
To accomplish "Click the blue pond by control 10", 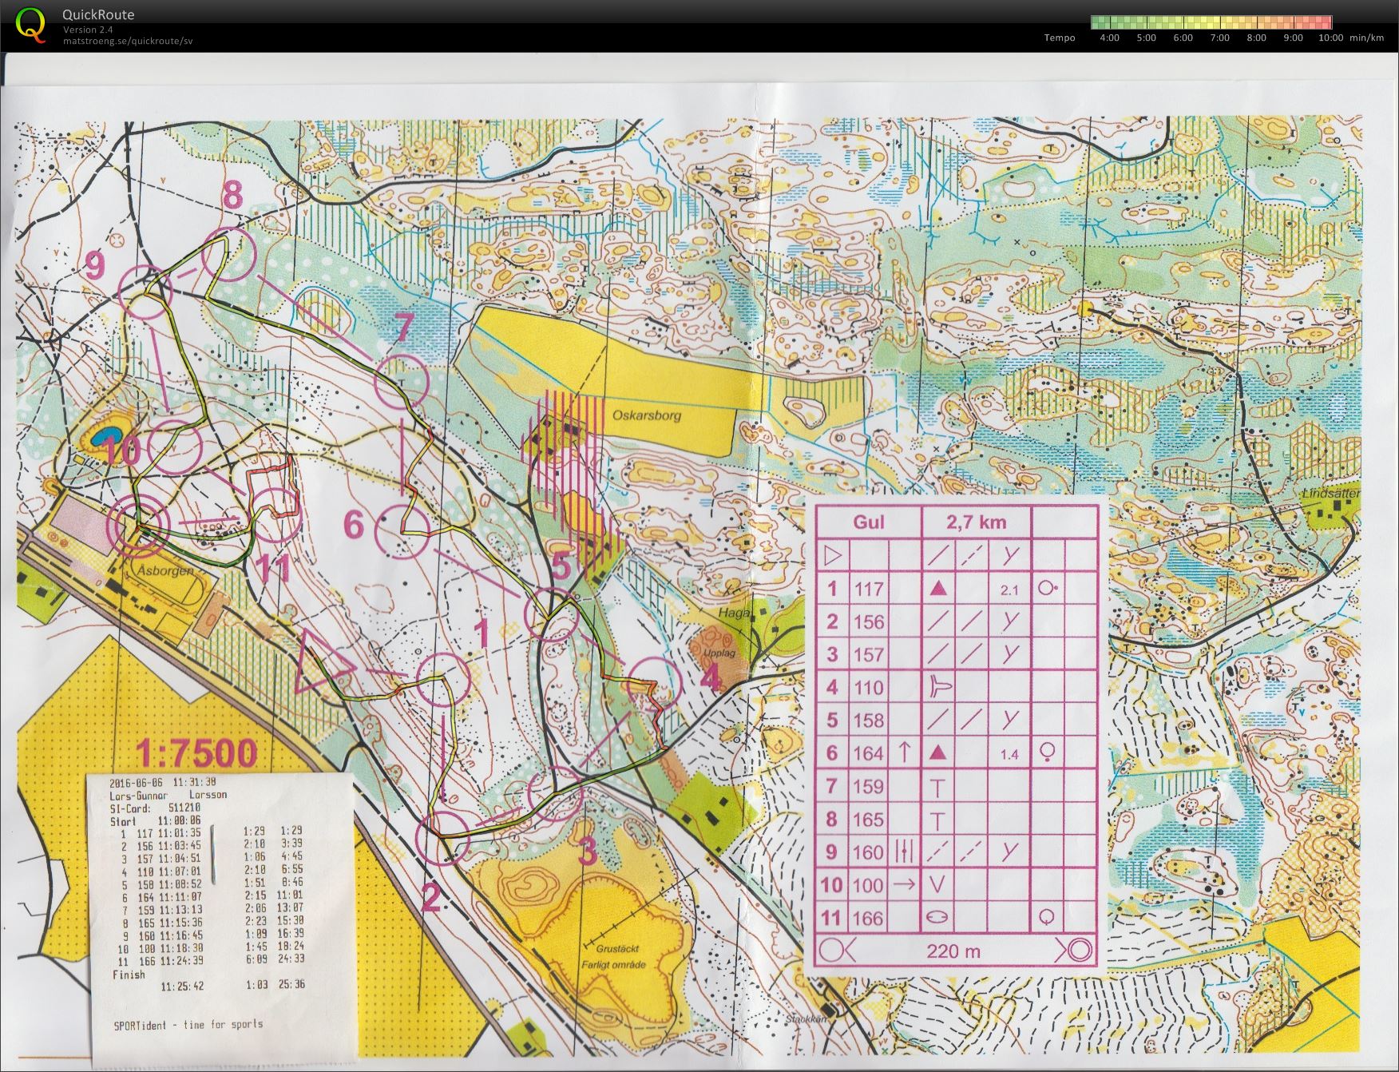I will [108, 436].
